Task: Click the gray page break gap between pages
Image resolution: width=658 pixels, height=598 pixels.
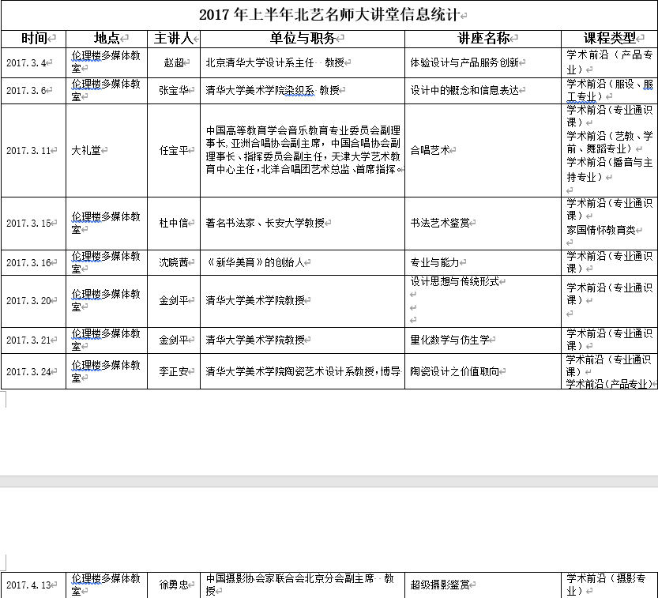Action: click(329, 481)
